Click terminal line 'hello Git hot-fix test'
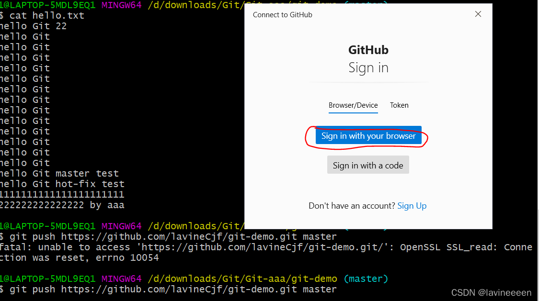The width and height of the screenshot is (539, 301). (62, 184)
